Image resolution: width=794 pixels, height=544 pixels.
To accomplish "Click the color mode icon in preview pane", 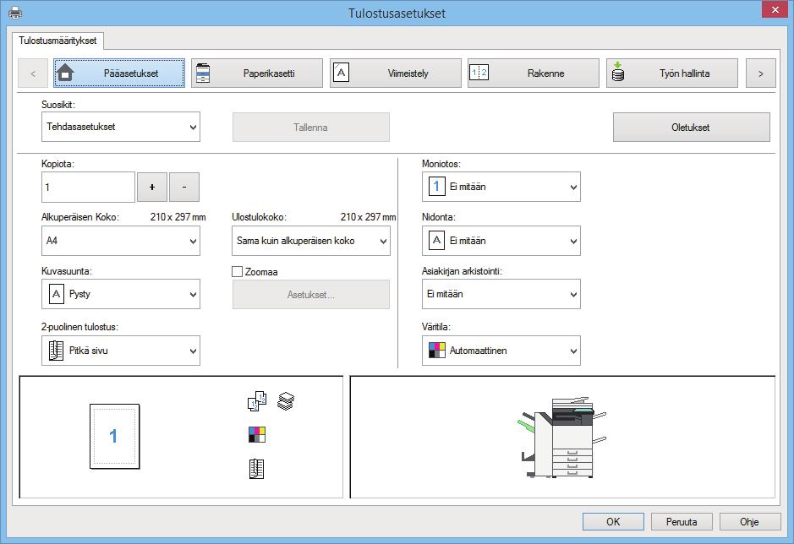I will 257,435.
